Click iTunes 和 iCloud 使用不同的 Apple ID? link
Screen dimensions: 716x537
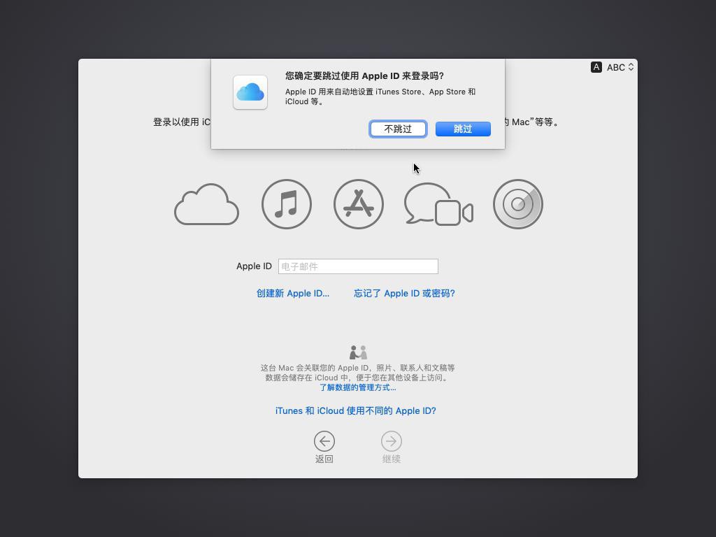[x=356, y=411]
